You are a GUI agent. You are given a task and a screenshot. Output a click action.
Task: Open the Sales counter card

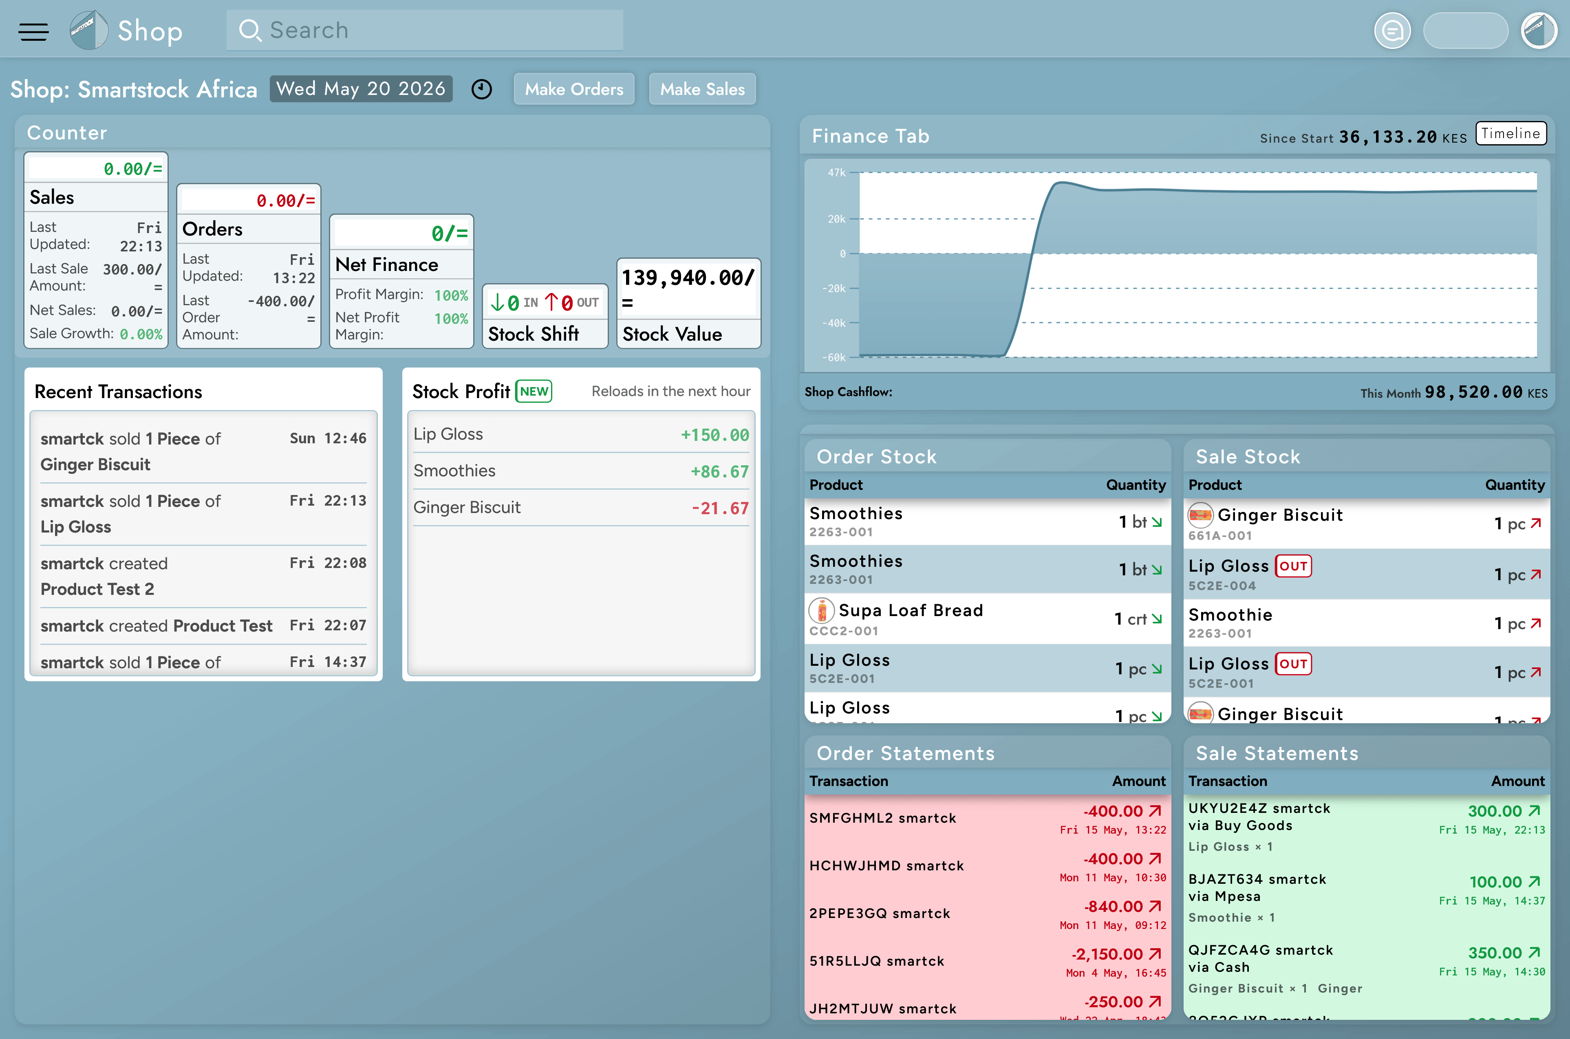[96, 251]
